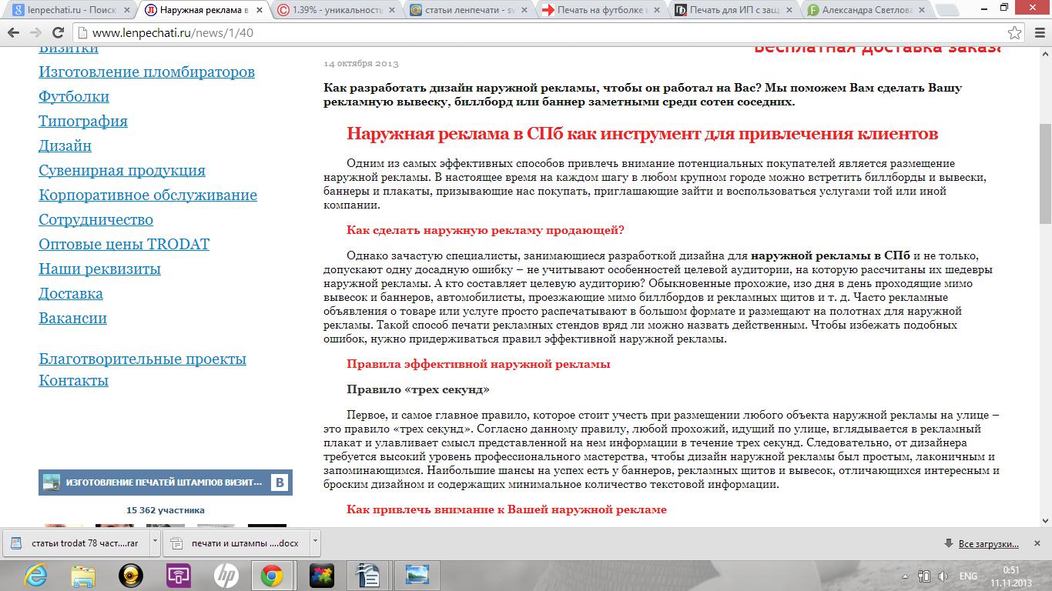Viewport: 1052px width, 591px height.
Task: Close the downloads bar
Action: (x=1038, y=543)
